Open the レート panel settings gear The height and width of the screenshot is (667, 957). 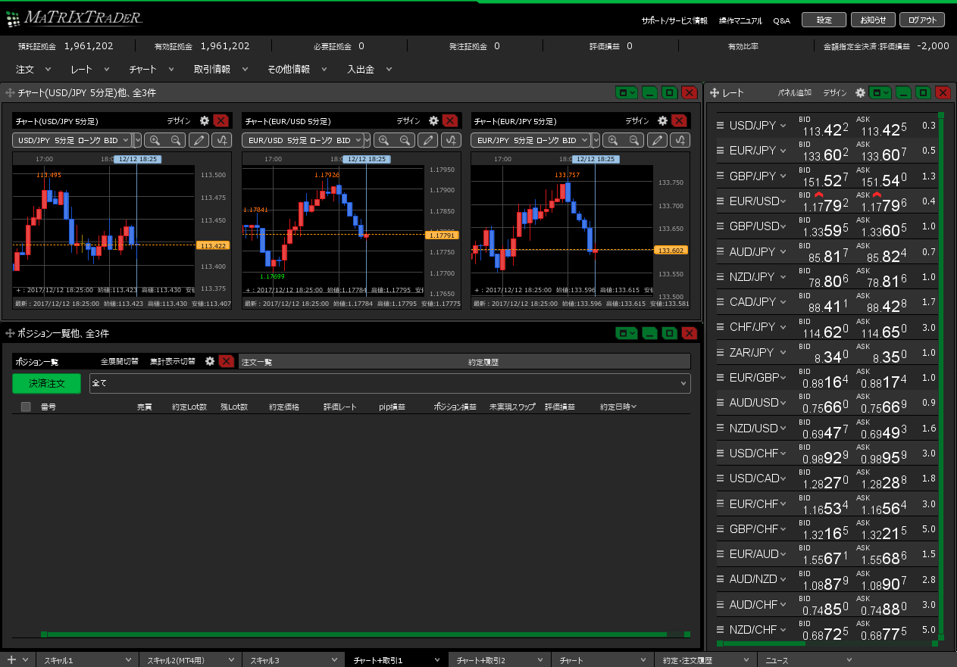click(x=860, y=92)
